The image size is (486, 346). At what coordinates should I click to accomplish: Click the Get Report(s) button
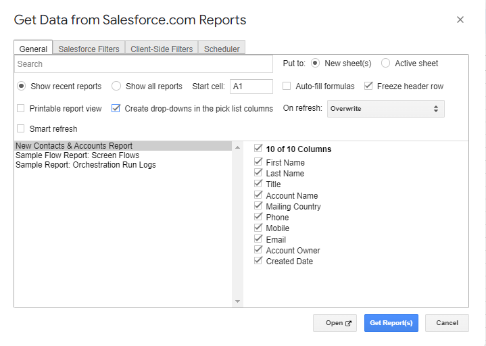tap(391, 323)
